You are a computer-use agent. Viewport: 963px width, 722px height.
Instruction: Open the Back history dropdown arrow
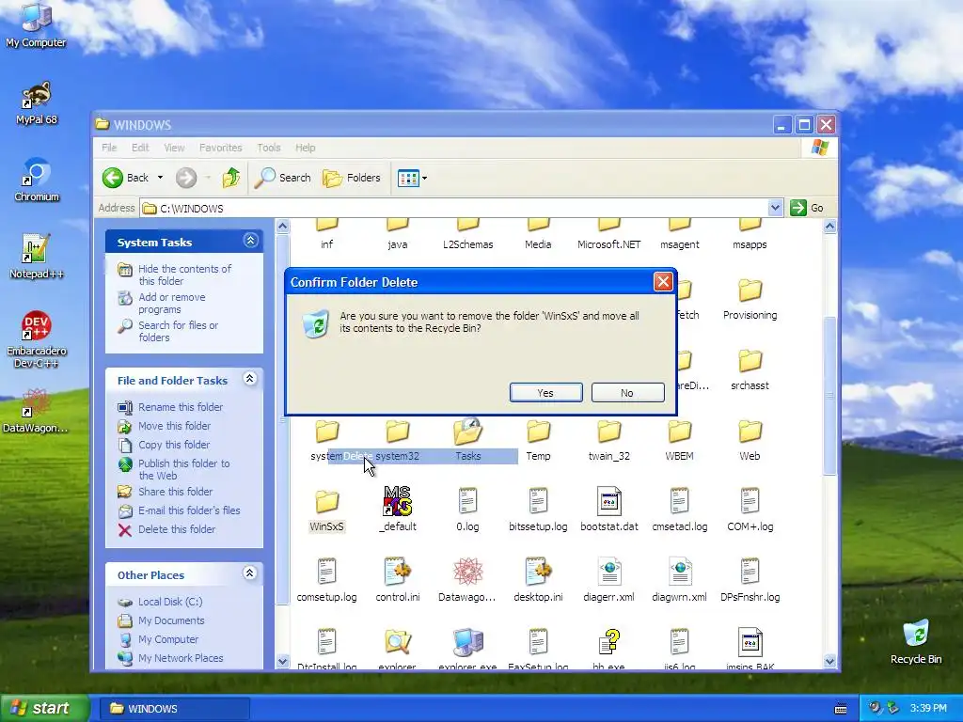click(160, 178)
